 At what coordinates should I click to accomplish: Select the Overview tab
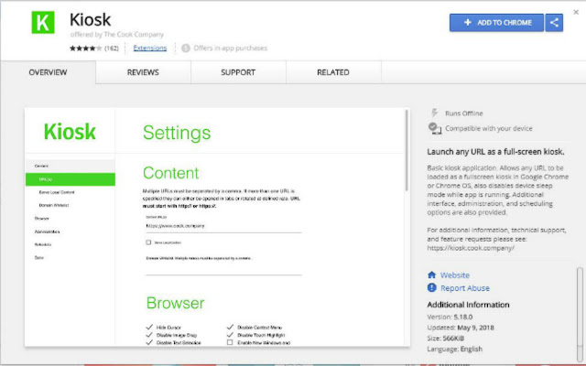(48, 72)
